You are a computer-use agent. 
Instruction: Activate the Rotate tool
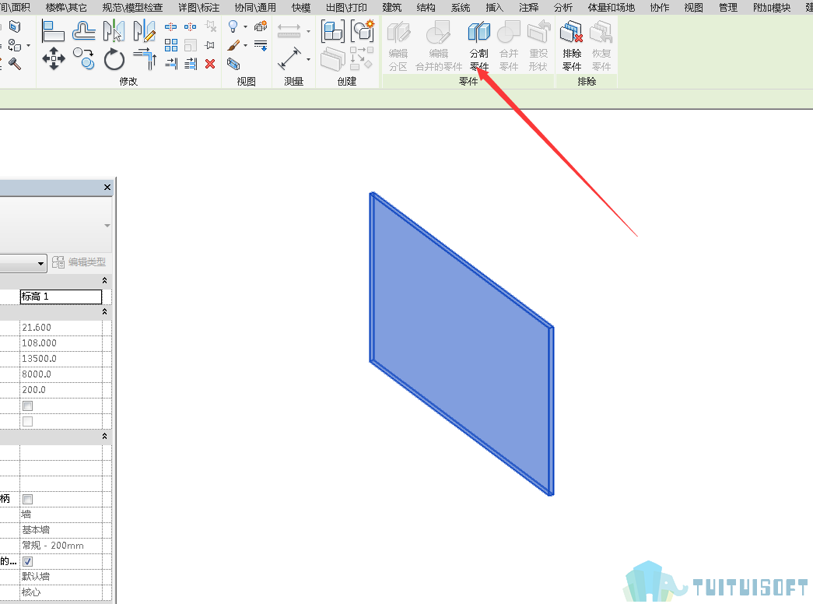114,59
